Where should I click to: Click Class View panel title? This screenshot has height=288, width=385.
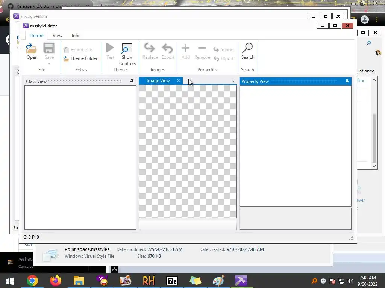point(36,81)
